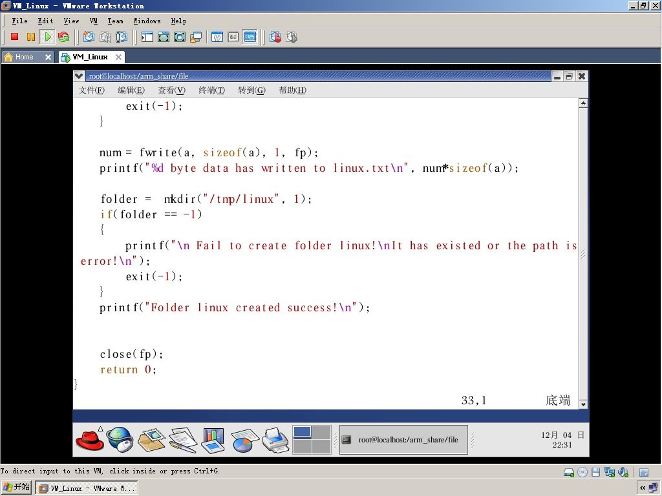Revert VM to snapshot icon

tap(105, 37)
